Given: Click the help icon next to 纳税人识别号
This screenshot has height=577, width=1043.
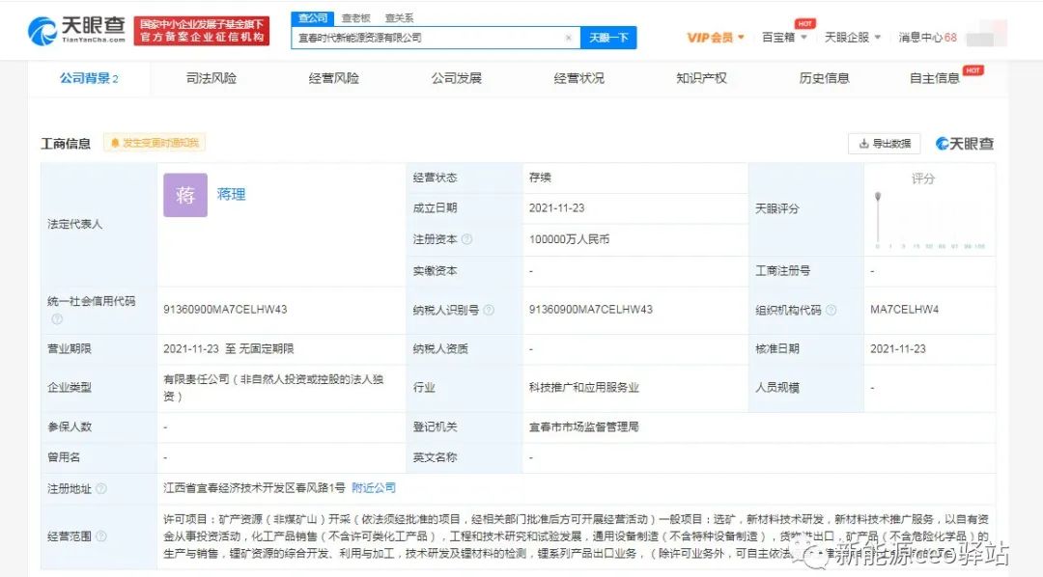Looking at the screenshot, I should 489,310.
